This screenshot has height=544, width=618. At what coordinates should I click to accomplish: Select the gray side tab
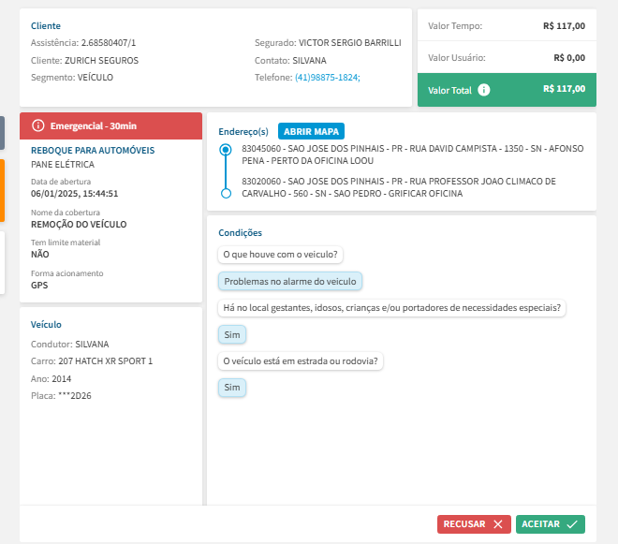click(x=2, y=133)
